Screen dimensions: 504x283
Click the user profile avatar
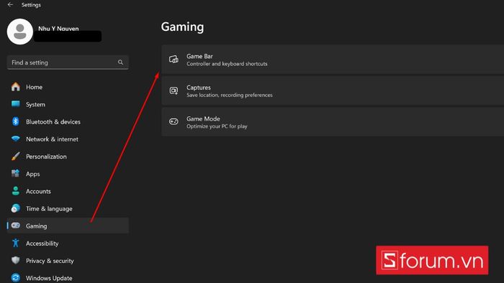point(20,32)
